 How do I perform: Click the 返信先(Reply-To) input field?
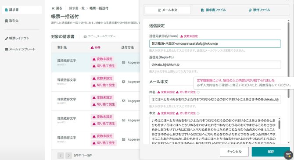[x=215, y=64]
